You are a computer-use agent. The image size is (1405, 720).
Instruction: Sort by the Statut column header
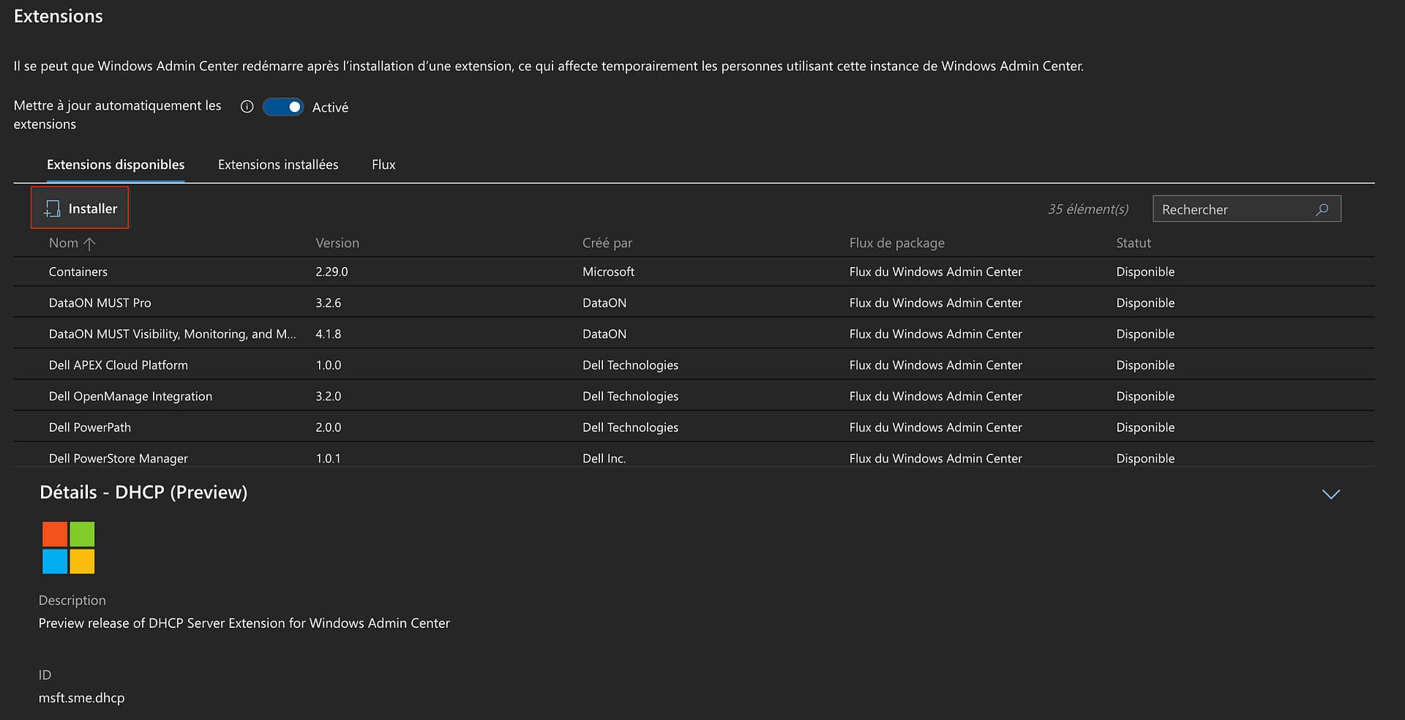pos(1133,243)
